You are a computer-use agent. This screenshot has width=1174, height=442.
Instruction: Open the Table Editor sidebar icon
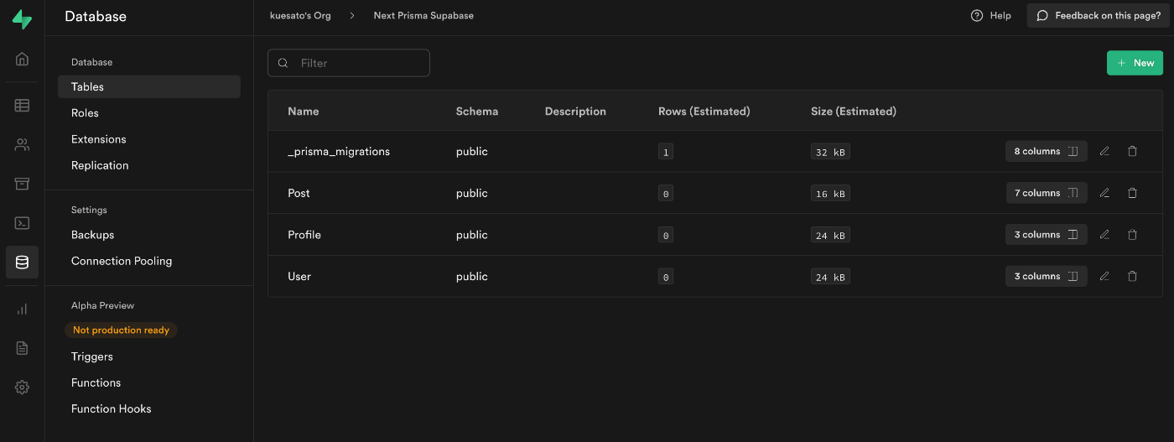(23, 106)
